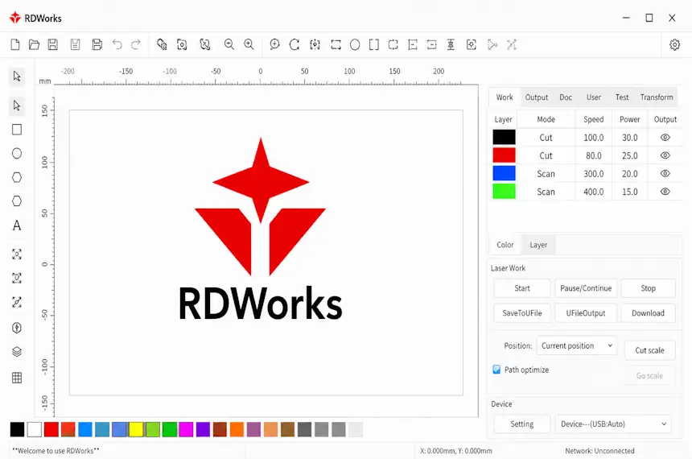Toggle output visibility for blue layer
Image resolution: width=692 pixels, height=459 pixels.
665,174
